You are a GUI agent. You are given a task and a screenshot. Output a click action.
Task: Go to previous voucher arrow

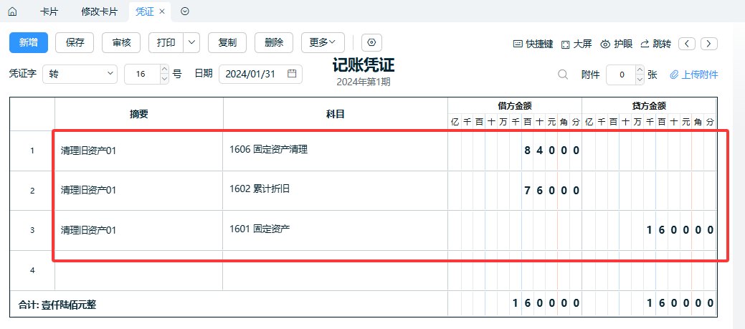(x=687, y=44)
